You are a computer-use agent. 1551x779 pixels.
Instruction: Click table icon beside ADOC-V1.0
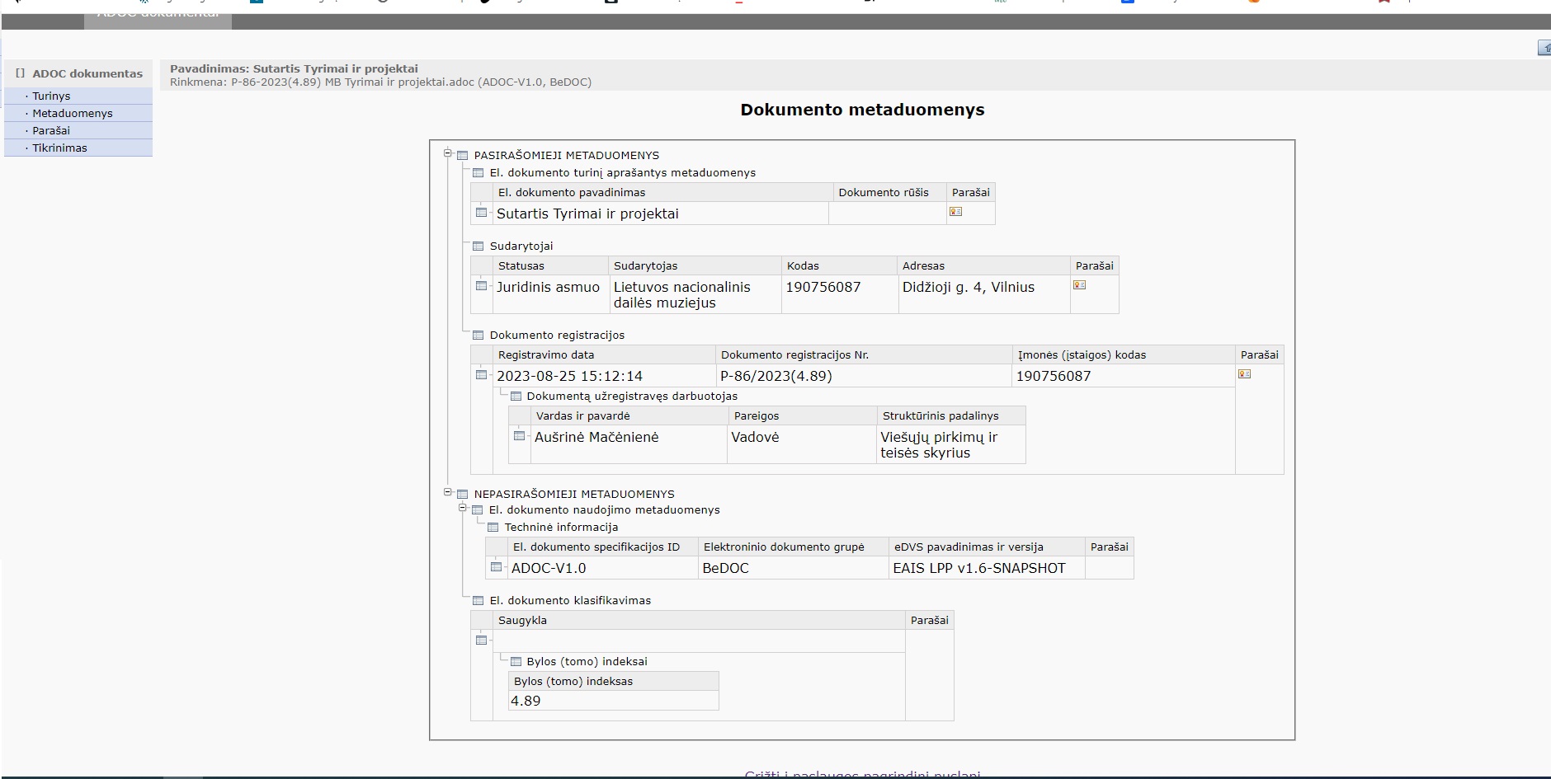497,567
